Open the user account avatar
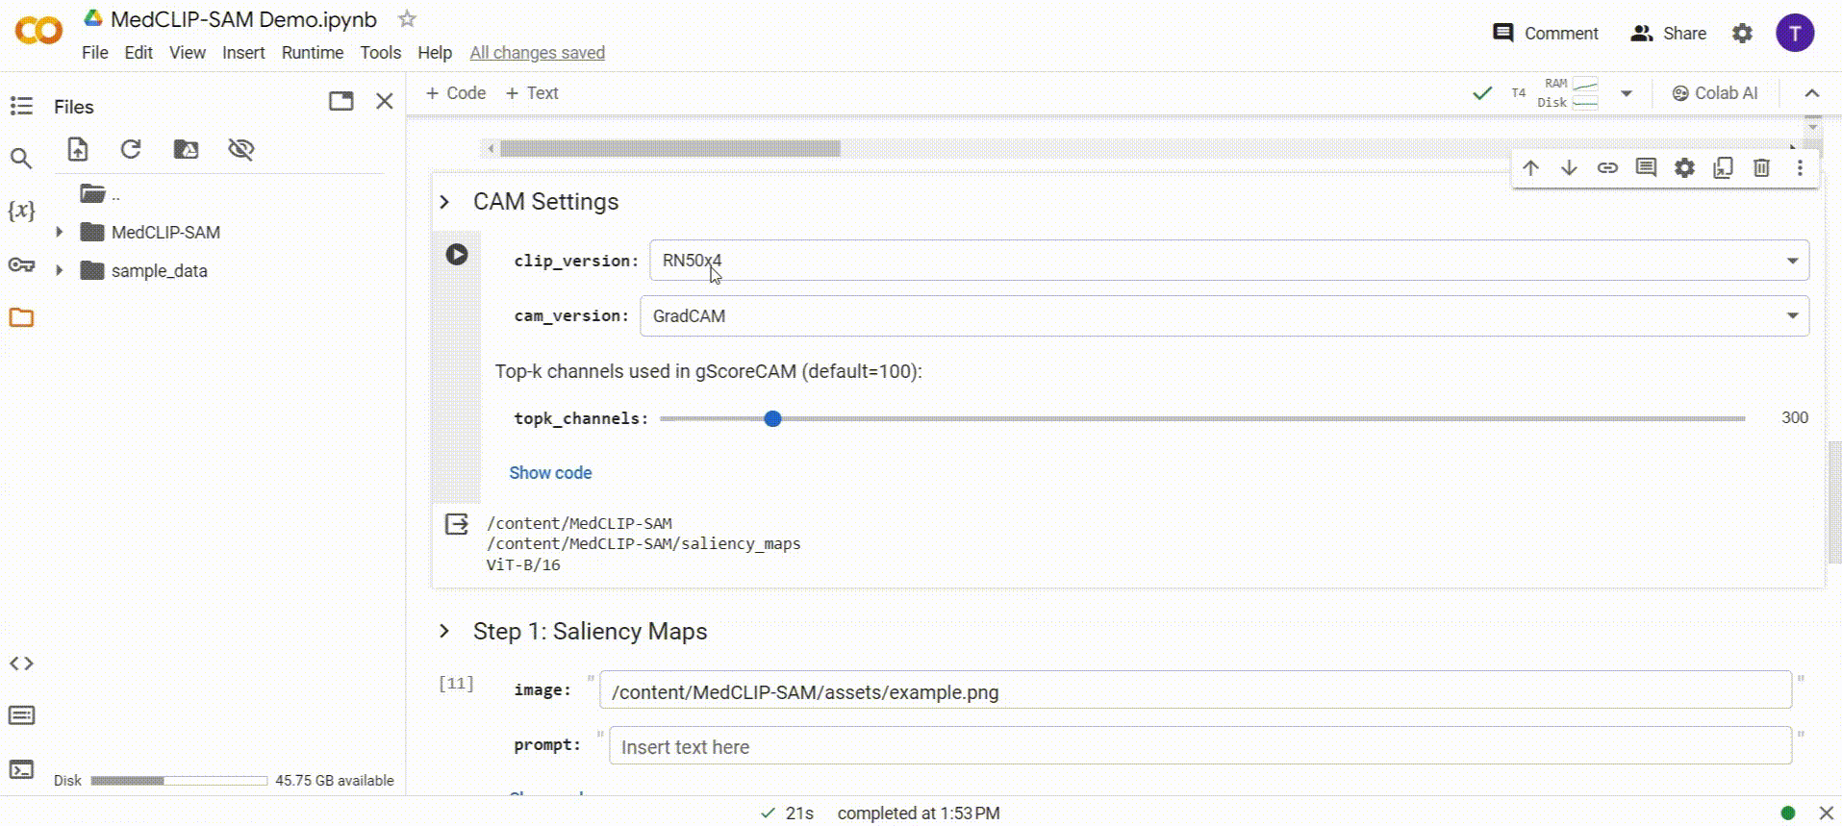 point(1795,33)
